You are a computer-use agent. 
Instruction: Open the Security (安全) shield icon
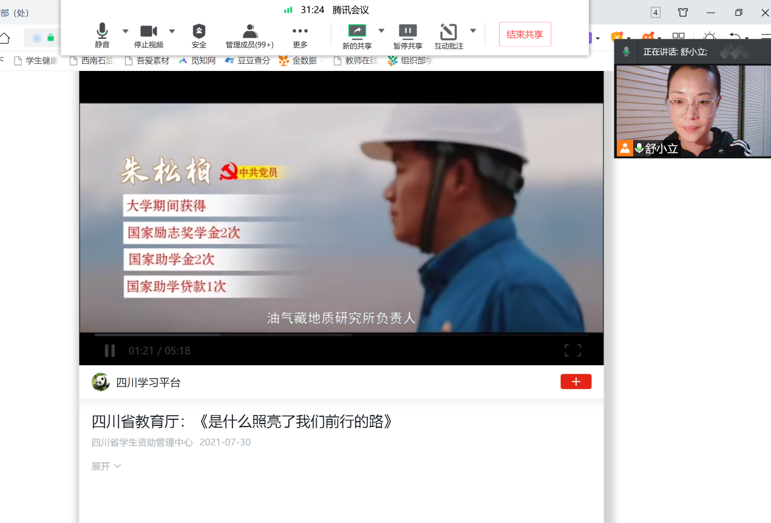(x=199, y=35)
